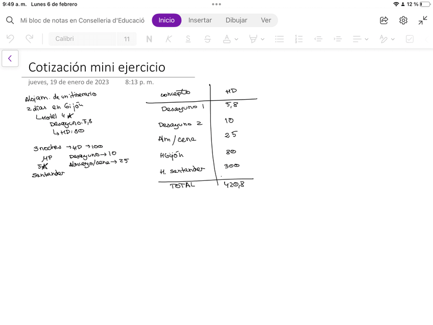Switch to the Insertar tab
The image size is (433, 325).
pos(200,20)
